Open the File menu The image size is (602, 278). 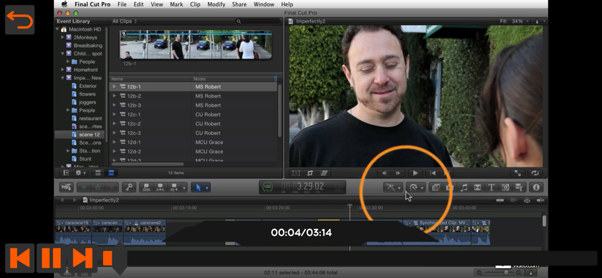click(x=122, y=4)
